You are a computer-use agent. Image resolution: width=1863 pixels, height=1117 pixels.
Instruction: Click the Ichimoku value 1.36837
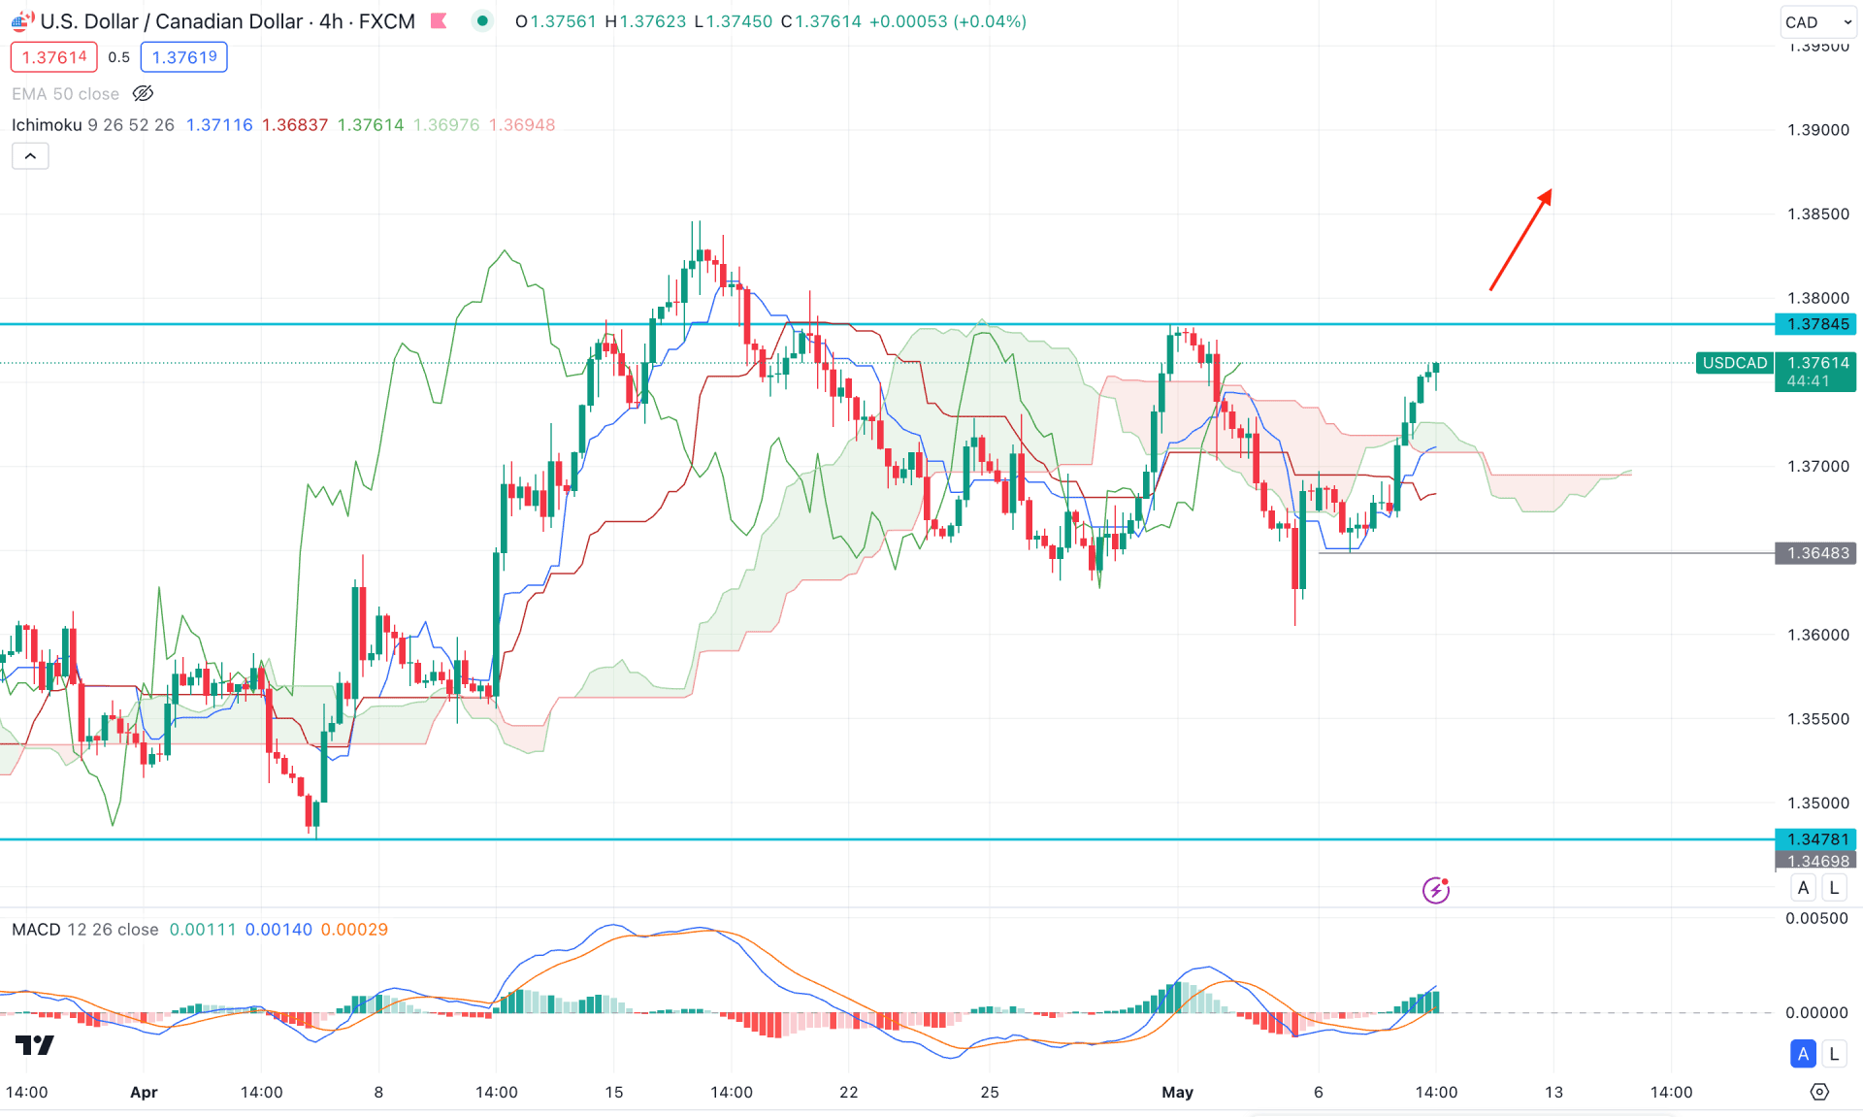click(x=295, y=124)
